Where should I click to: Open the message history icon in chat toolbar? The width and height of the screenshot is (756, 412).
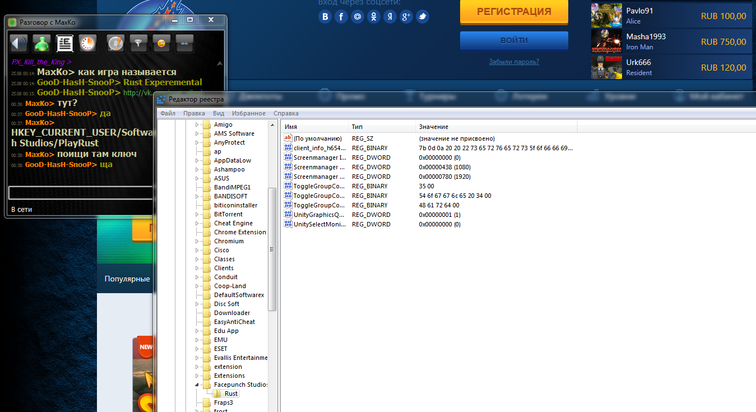65,43
